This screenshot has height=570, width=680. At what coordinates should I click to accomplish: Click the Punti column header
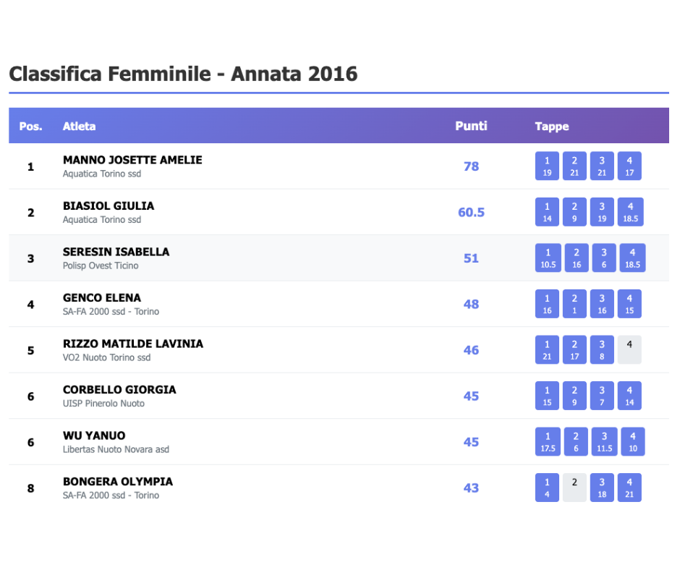(x=471, y=126)
